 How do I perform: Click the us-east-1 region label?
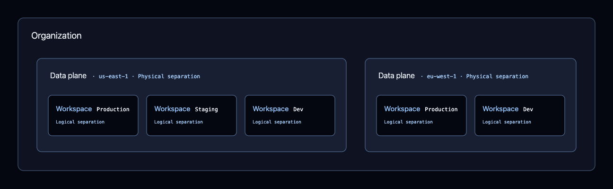(x=113, y=76)
